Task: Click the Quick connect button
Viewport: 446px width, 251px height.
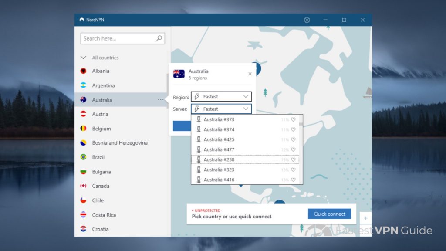Action: [x=329, y=214]
